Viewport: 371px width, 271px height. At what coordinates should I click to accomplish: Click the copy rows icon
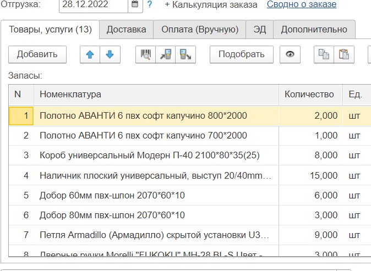point(324,54)
